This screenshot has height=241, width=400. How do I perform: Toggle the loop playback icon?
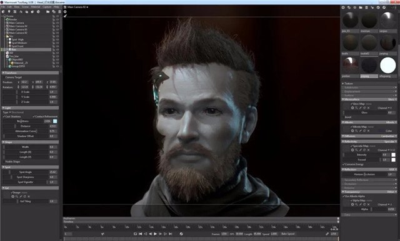pyautogui.click(x=135, y=234)
